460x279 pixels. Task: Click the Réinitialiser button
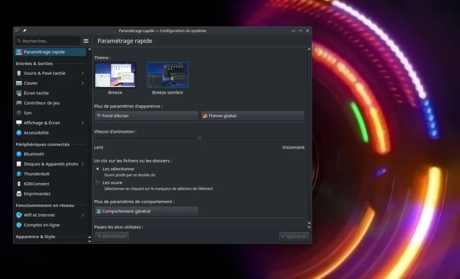pyautogui.click(x=112, y=236)
